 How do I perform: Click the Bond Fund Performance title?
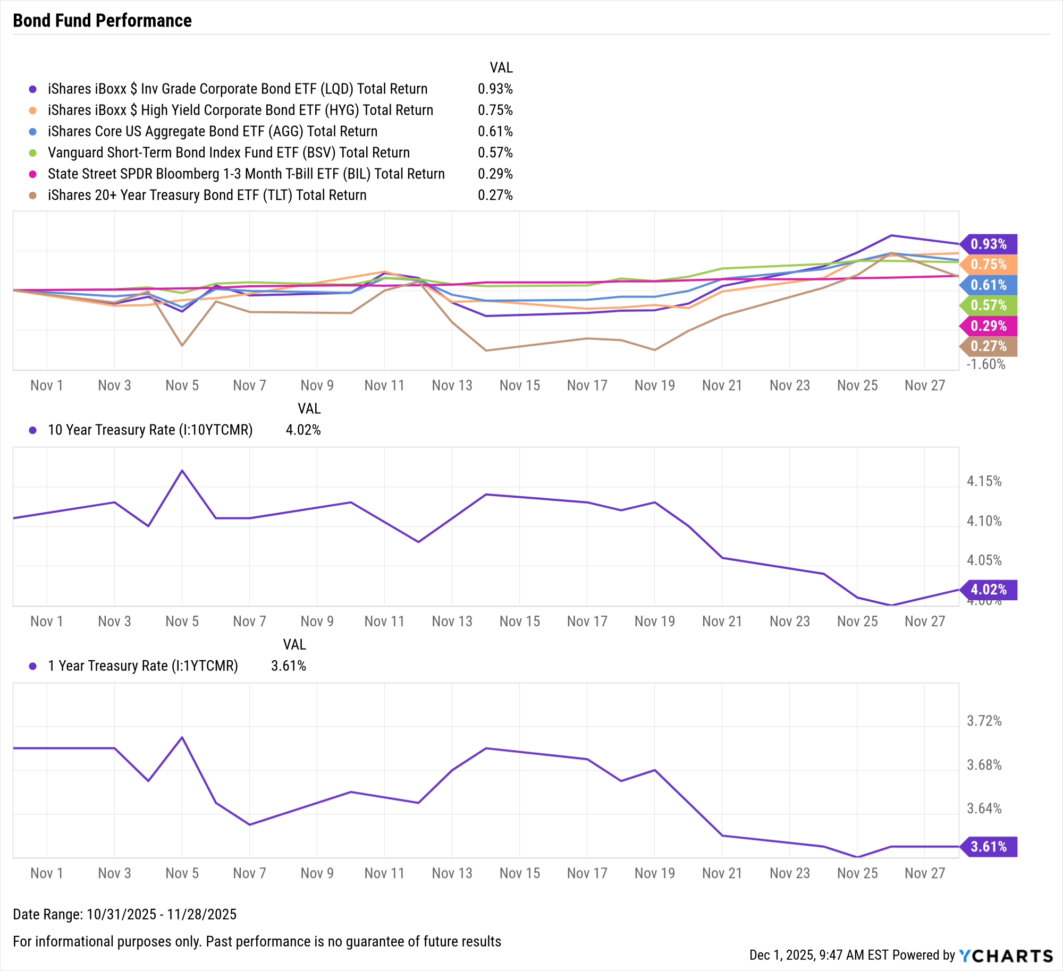point(102,21)
